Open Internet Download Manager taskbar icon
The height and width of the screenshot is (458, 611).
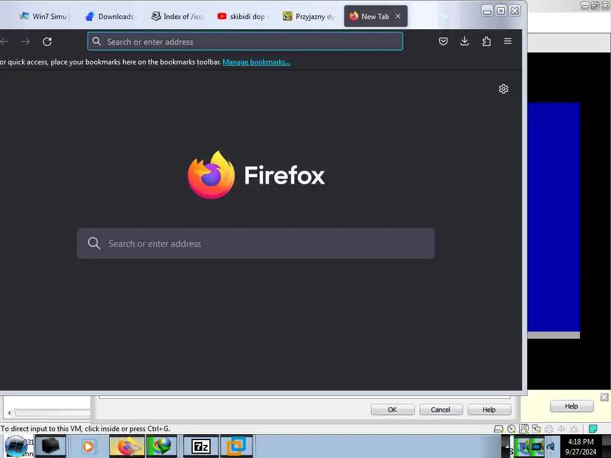point(162,446)
